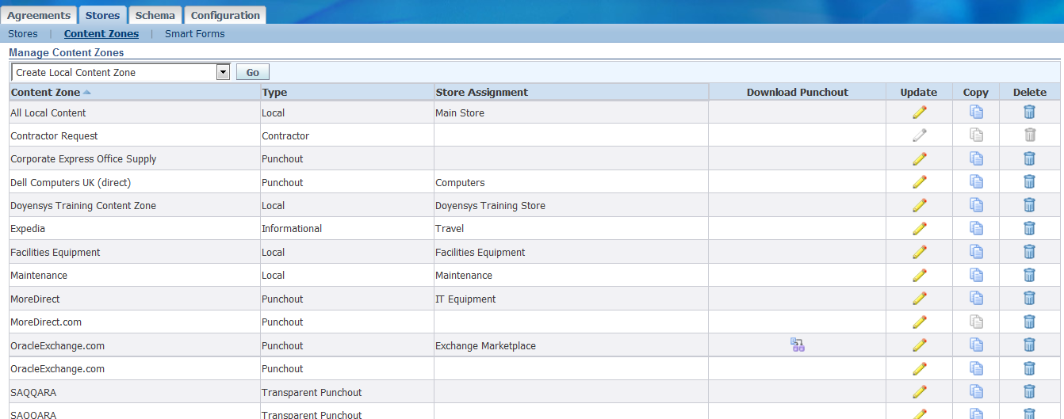Sort by Content Zone column header

[x=45, y=92]
